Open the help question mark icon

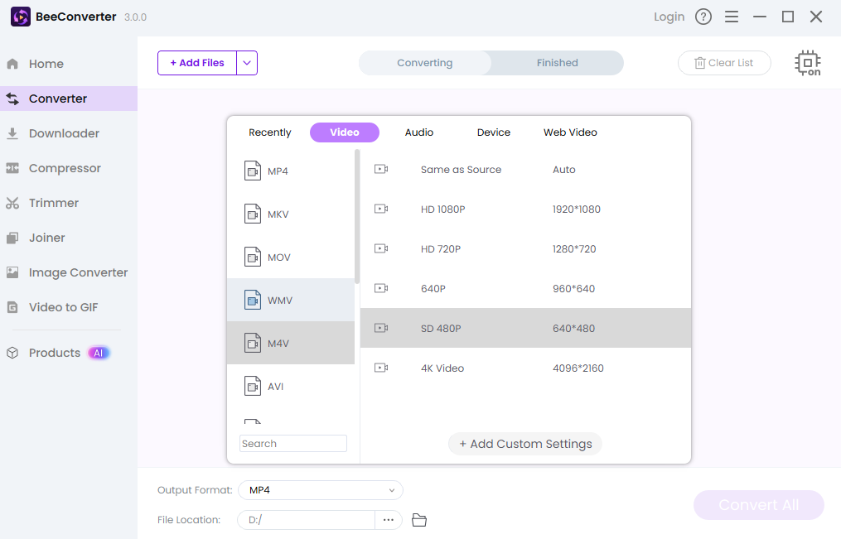pyautogui.click(x=703, y=17)
